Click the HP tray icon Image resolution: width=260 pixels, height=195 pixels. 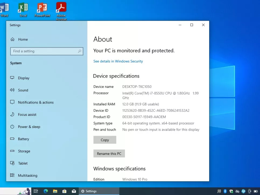(x=243, y=191)
